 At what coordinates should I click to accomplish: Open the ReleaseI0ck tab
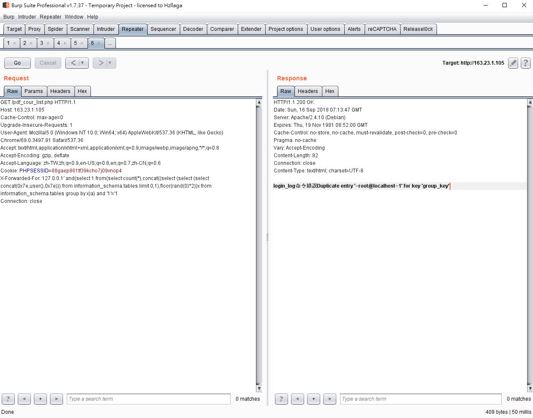point(418,29)
